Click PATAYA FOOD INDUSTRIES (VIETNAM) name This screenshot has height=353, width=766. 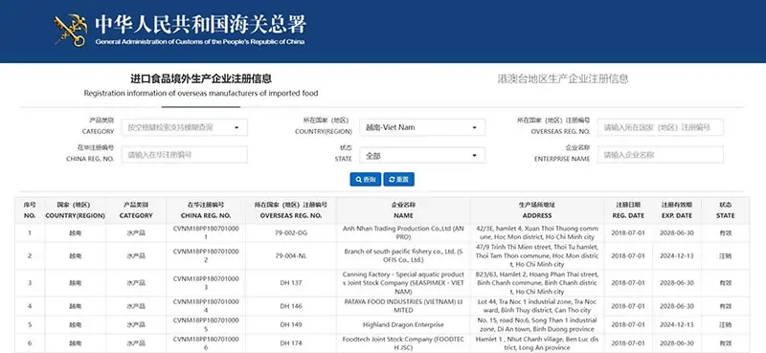coord(403,306)
